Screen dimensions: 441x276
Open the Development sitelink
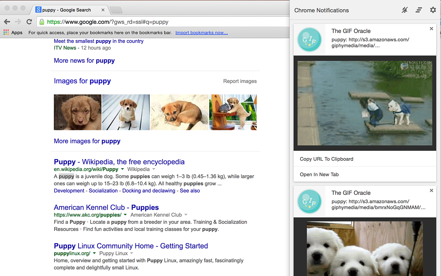69,190
